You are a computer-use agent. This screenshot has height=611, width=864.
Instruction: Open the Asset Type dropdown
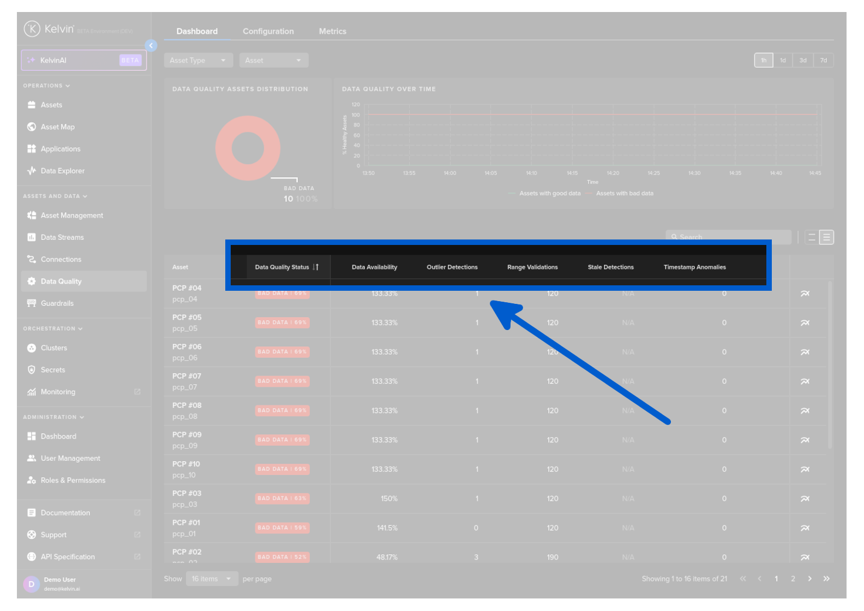[x=198, y=61]
